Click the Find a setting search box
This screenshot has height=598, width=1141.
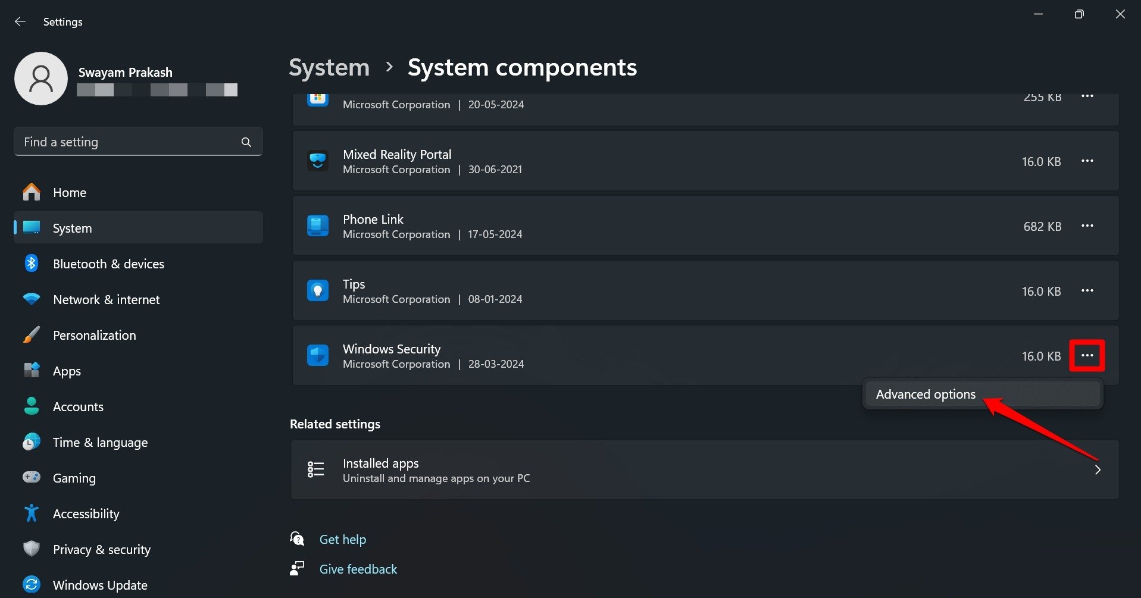pos(128,142)
